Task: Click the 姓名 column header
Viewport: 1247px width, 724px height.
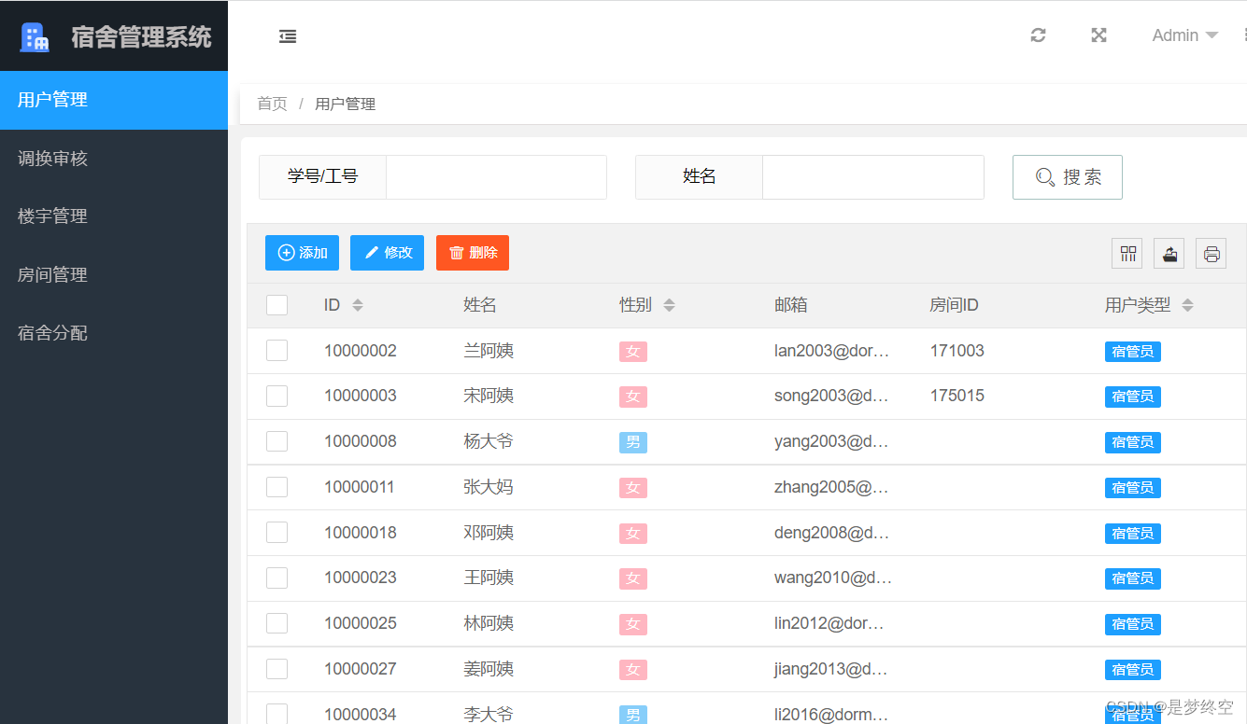Action: pyautogui.click(x=480, y=305)
